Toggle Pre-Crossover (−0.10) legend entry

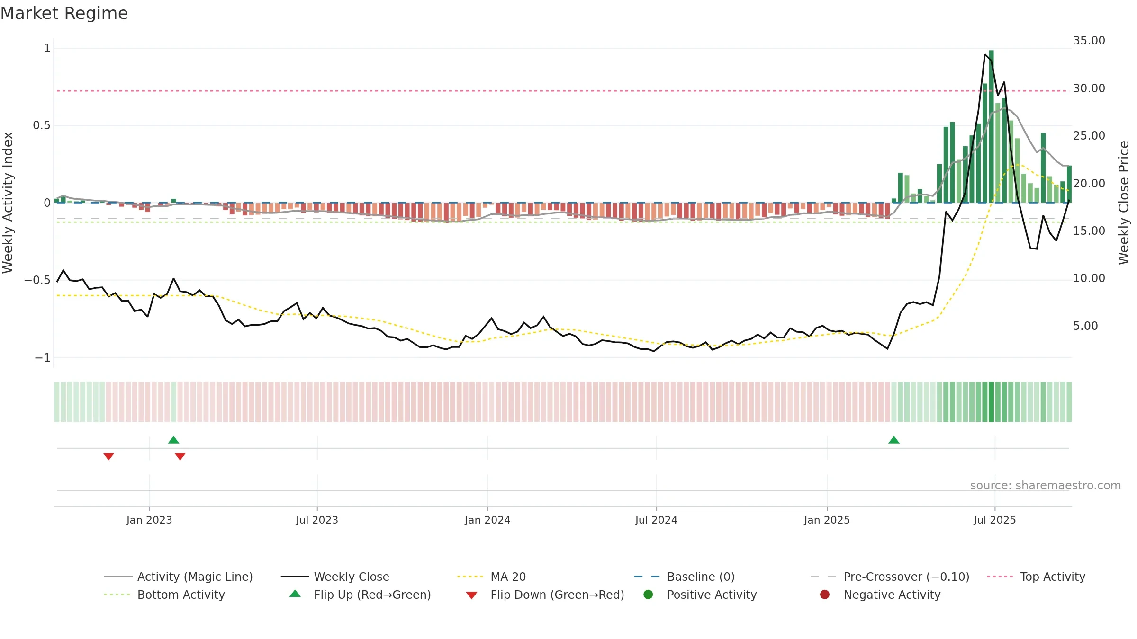[x=890, y=577]
